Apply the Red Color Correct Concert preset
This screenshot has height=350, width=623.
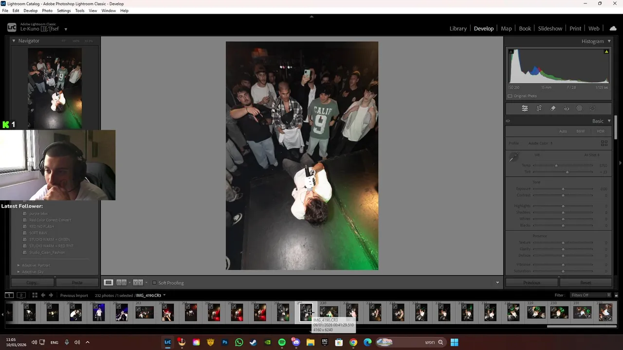(50, 220)
